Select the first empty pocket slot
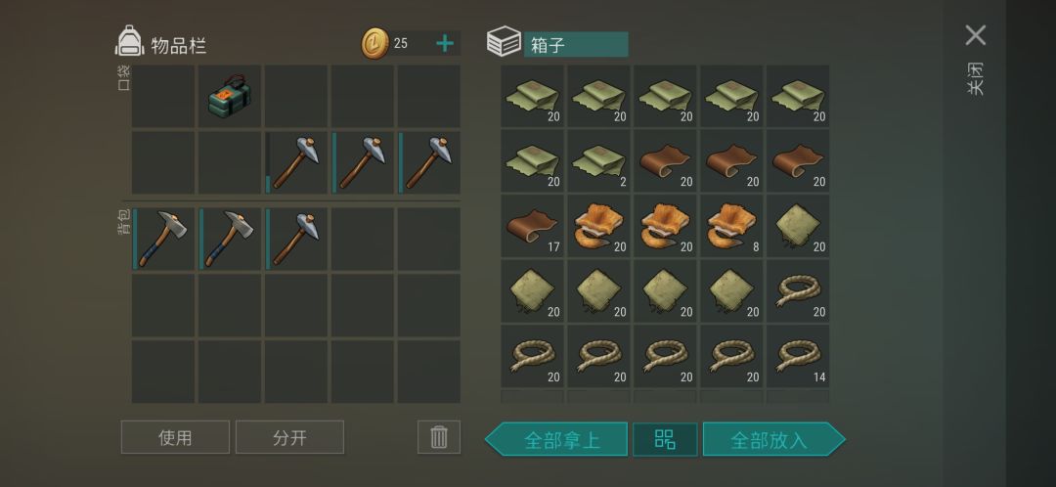1056x487 pixels. [163, 96]
